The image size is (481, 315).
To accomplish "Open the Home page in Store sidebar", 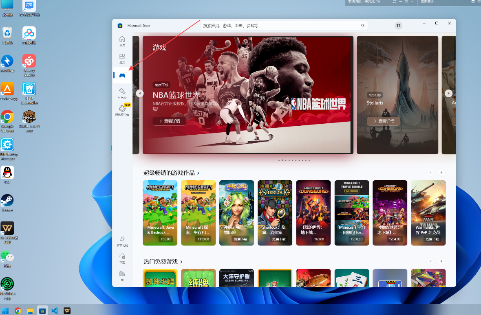I will click(122, 41).
